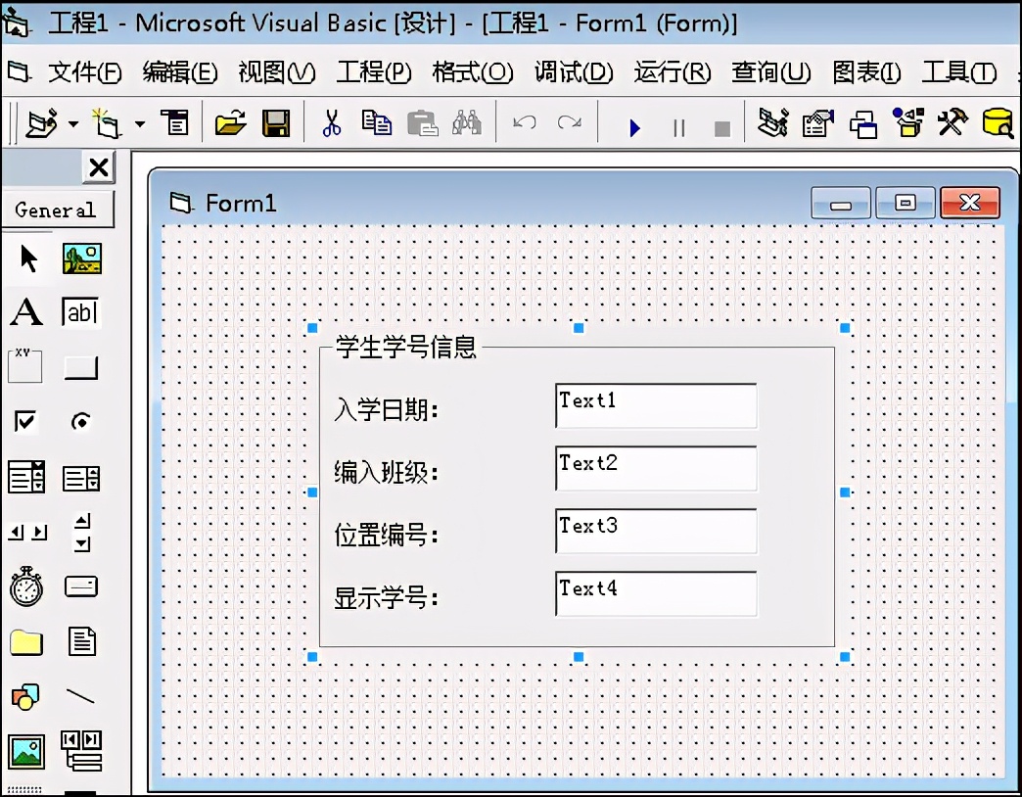Viewport: 1022px width, 797px height.
Task: Open the 运行(R) menu
Action: click(x=673, y=71)
